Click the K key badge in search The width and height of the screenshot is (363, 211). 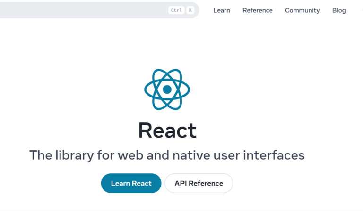[x=190, y=10]
